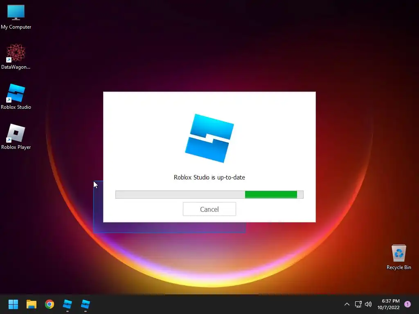The width and height of the screenshot is (419, 314).
Task: Open the Windows Start menu
Action: [x=13, y=304]
